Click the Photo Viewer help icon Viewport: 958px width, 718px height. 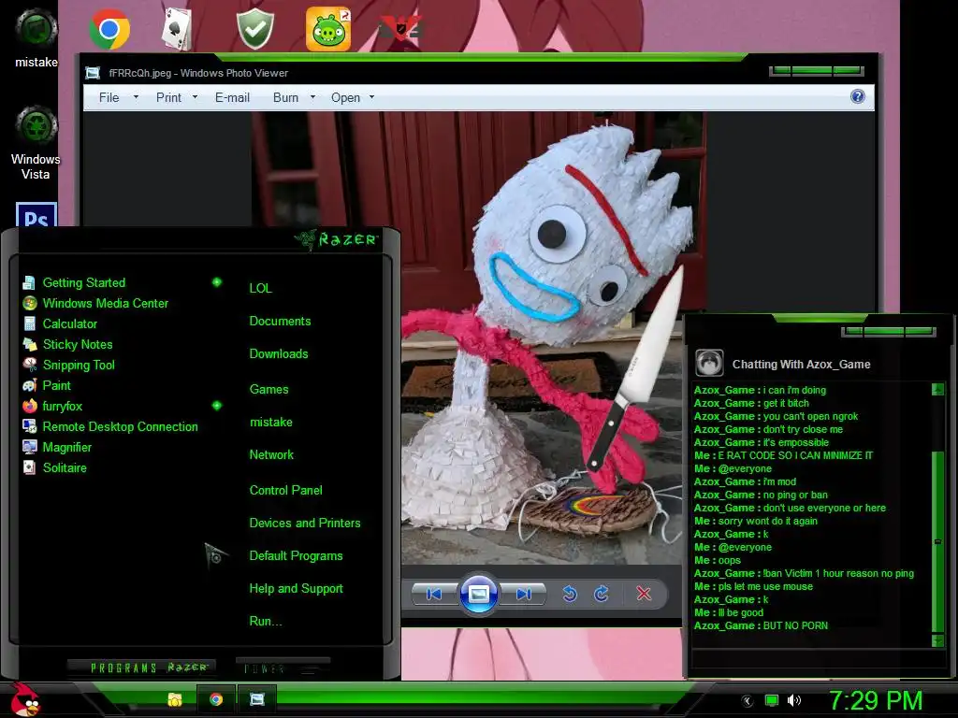(858, 96)
